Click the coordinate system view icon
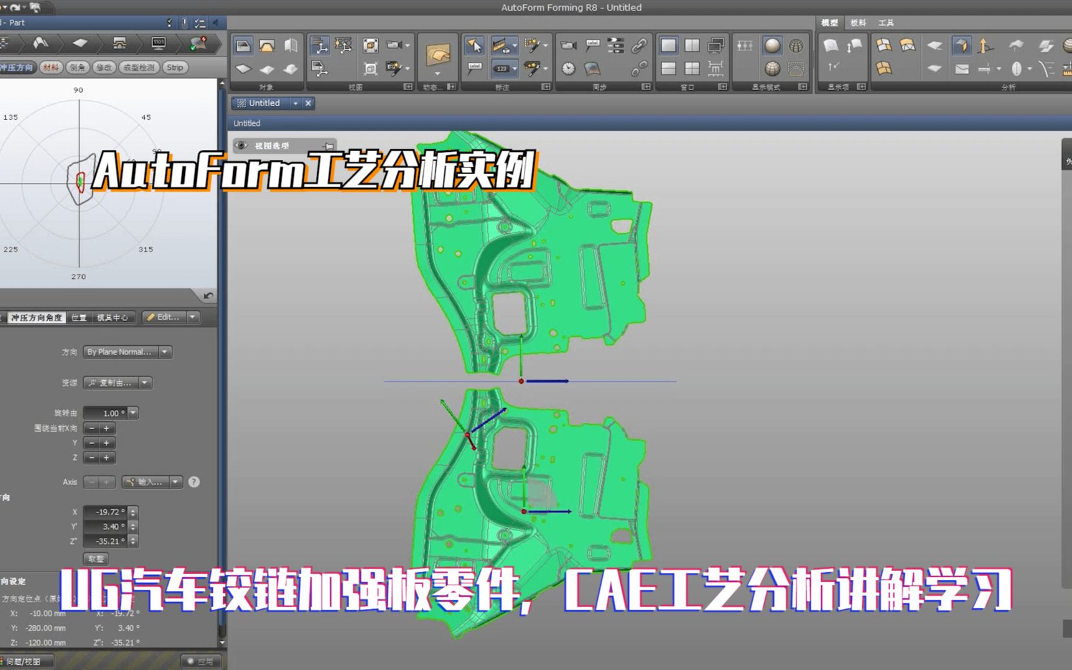The width and height of the screenshot is (1072, 670). 319,45
